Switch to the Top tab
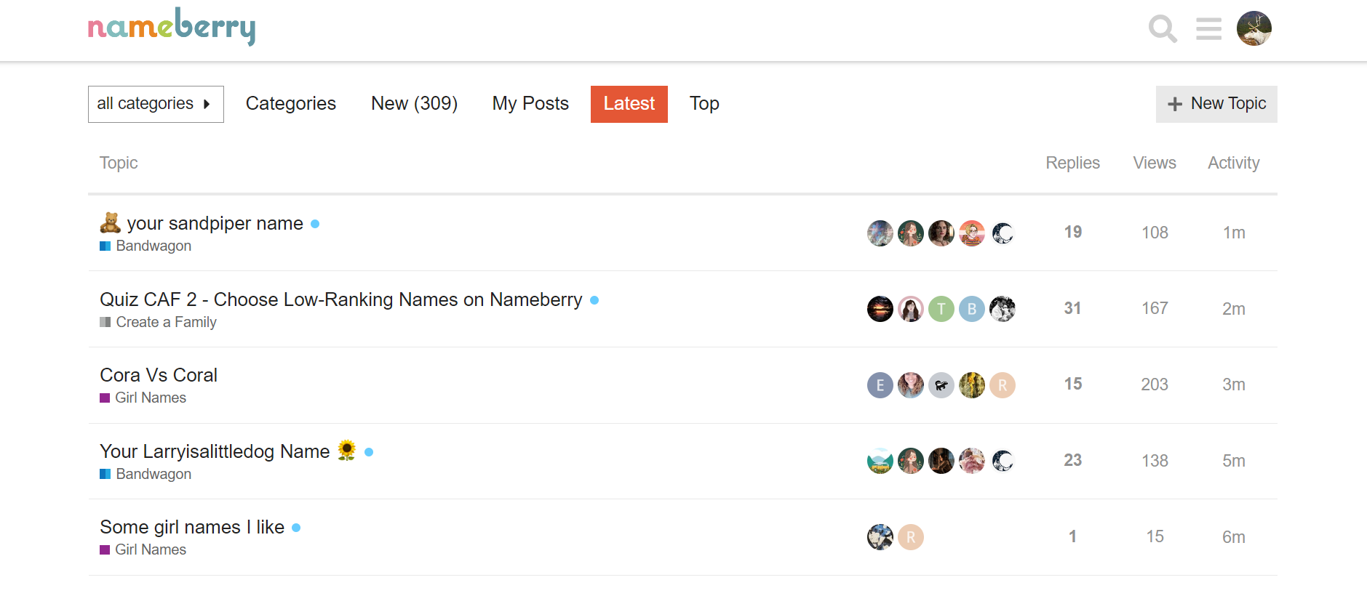The image size is (1367, 596). tap(704, 104)
